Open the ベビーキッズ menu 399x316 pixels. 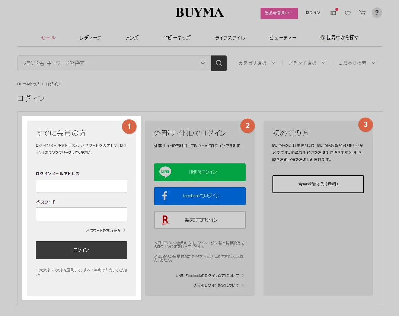pyautogui.click(x=177, y=38)
